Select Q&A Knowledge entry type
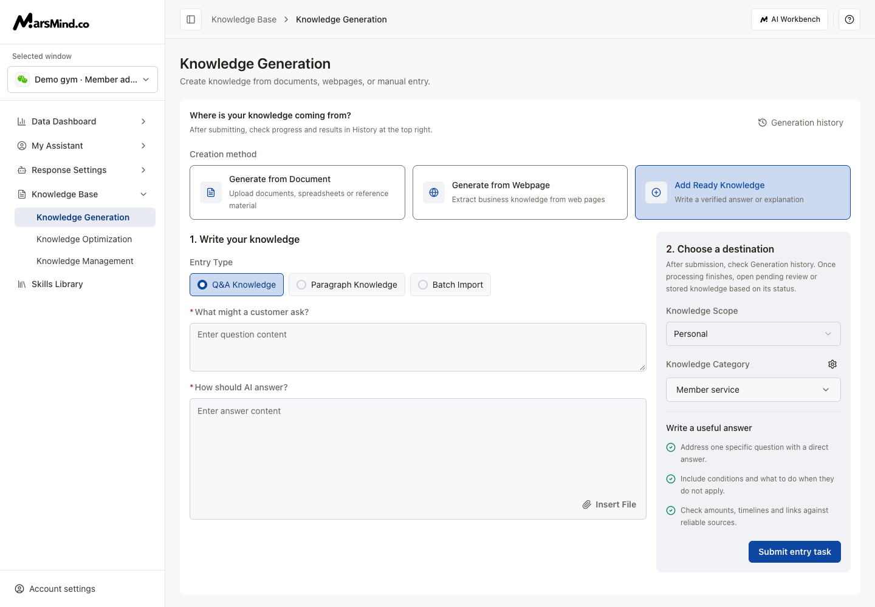 237,285
